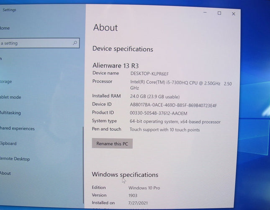Click the Settings window title text
This screenshot has width=270, height=210.
10,10
